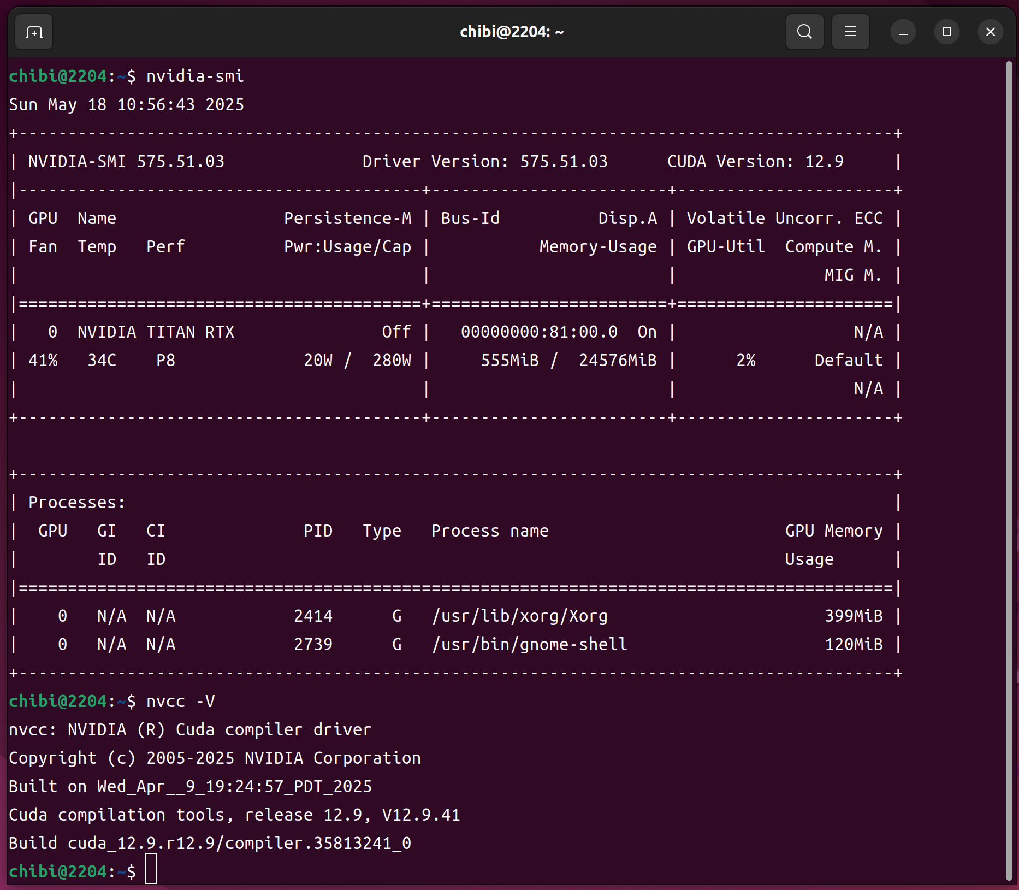Click PID 2414 in the processes table

pos(313,616)
